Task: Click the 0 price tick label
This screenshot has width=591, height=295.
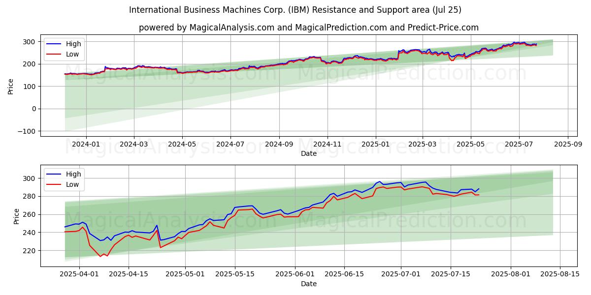Action: tap(33, 109)
